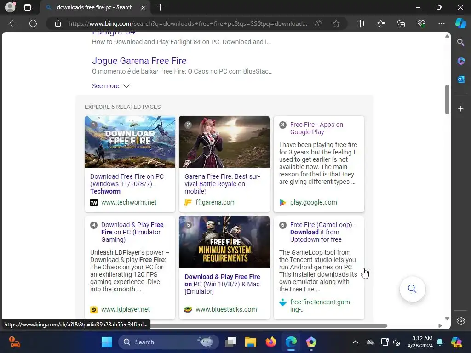Open Split screen icon
Screen dimensions: 471x353
click(x=360, y=23)
